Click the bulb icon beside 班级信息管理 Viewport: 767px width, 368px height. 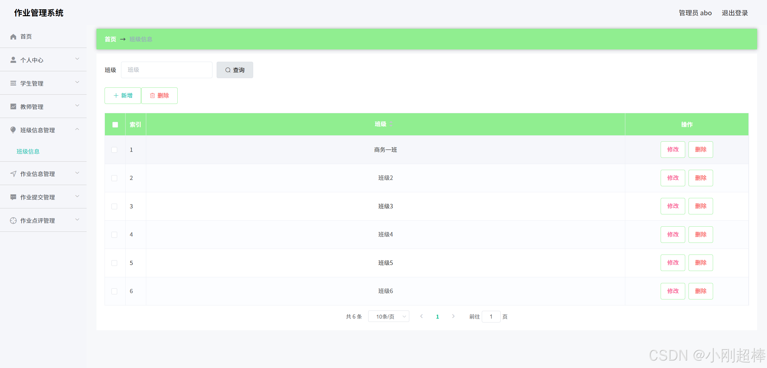[x=13, y=130]
